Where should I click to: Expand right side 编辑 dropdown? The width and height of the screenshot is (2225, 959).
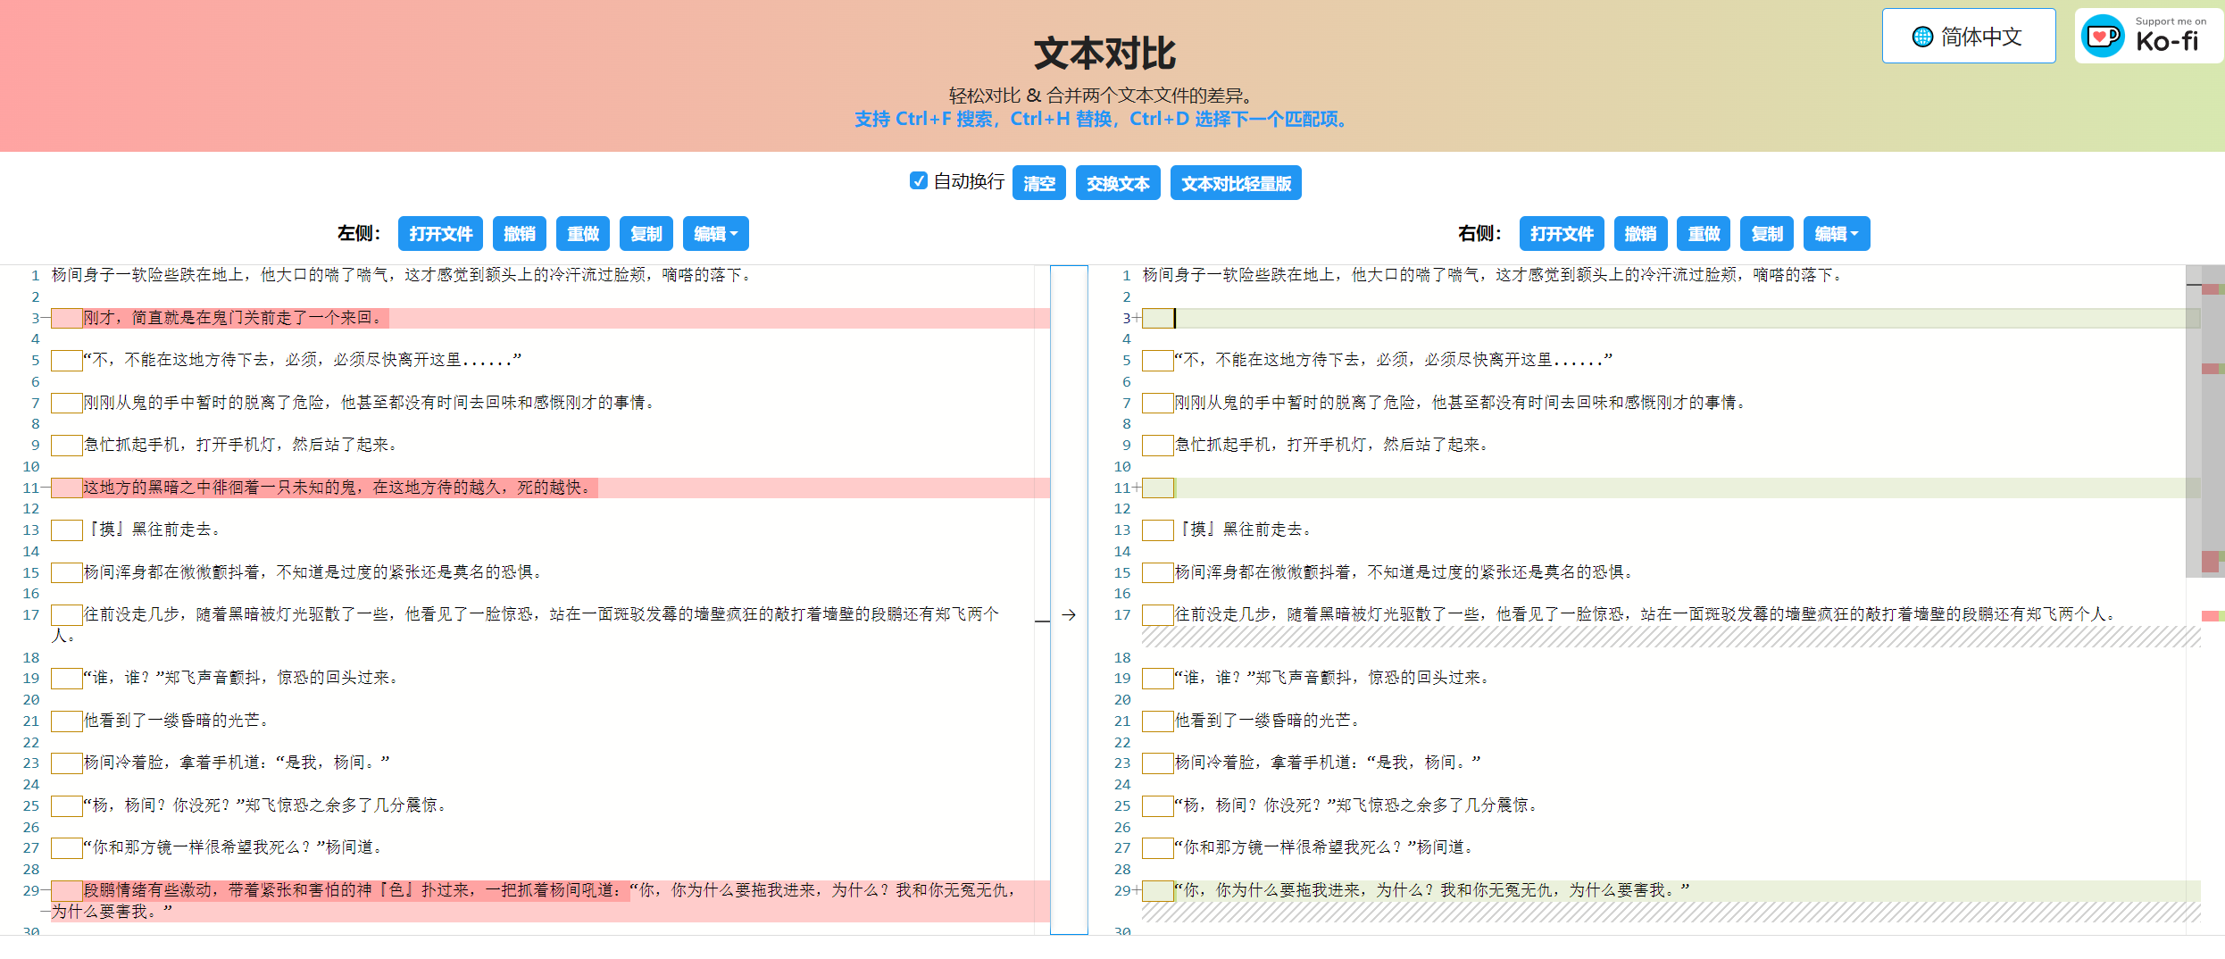pyautogui.click(x=1837, y=234)
